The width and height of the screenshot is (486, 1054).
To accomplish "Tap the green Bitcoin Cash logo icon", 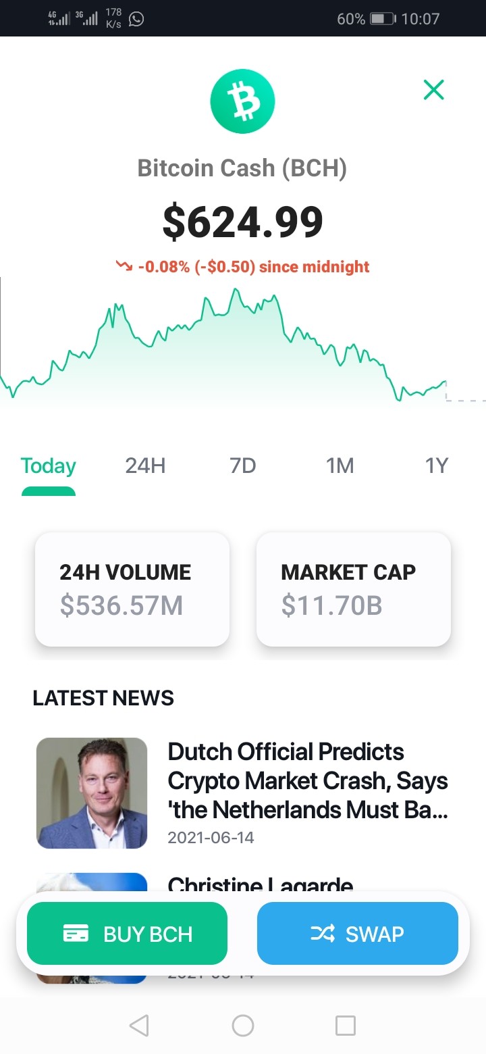I will pos(242,101).
